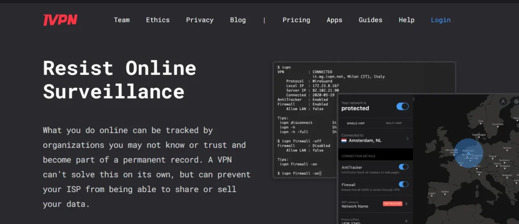Open the Pricing menu item
This screenshot has height=224, width=519.
coord(296,20)
